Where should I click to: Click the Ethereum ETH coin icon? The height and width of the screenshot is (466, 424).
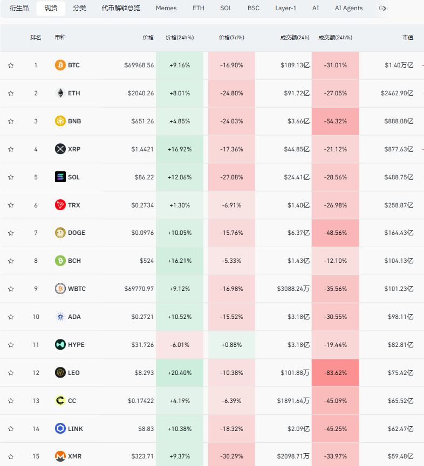click(x=60, y=93)
